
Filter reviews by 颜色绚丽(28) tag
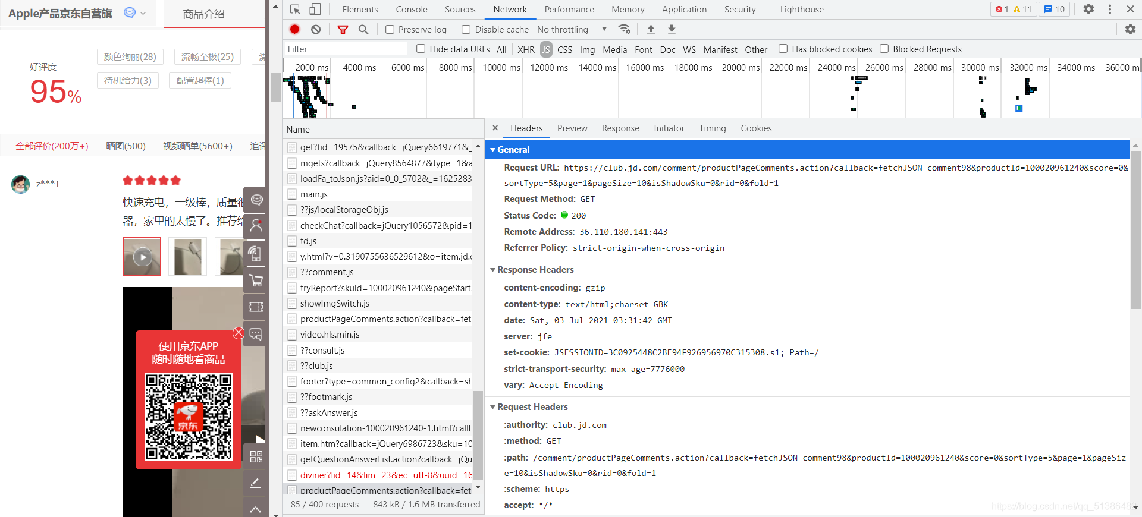pyautogui.click(x=130, y=56)
